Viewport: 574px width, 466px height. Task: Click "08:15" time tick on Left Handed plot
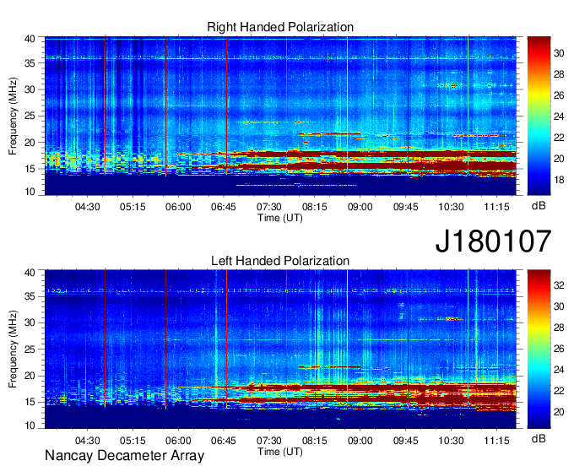click(315, 441)
